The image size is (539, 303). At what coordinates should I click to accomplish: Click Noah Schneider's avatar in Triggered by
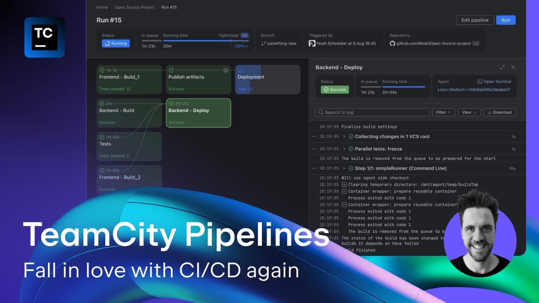tap(312, 43)
